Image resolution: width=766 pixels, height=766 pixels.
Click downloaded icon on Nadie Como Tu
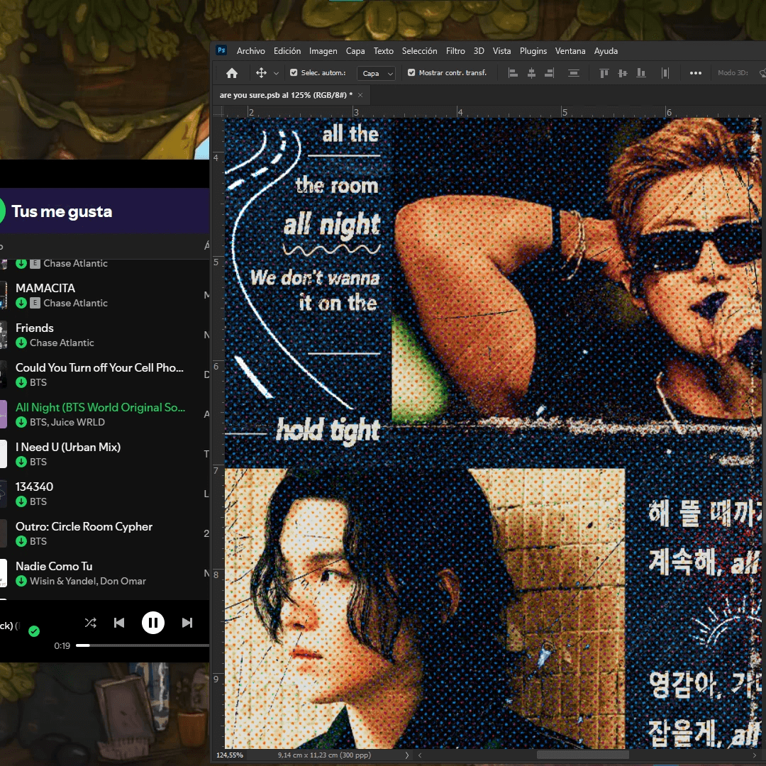pyautogui.click(x=21, y=581)
